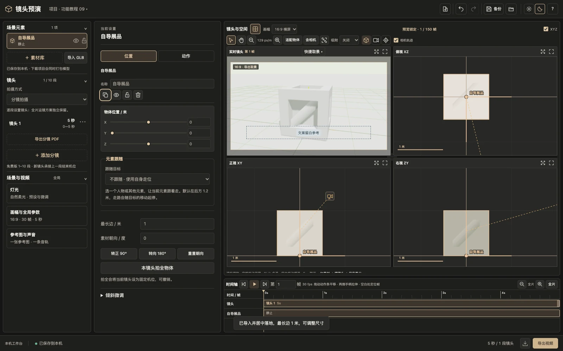Open the 吸附 关闭 dropdown
This screenshot has height=351, width=563.
[349, 40]
